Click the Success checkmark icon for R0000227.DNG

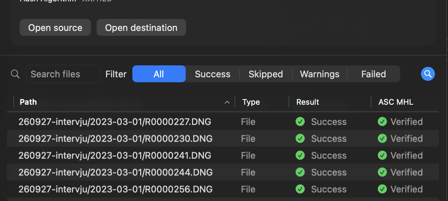(x=300, y=122)
